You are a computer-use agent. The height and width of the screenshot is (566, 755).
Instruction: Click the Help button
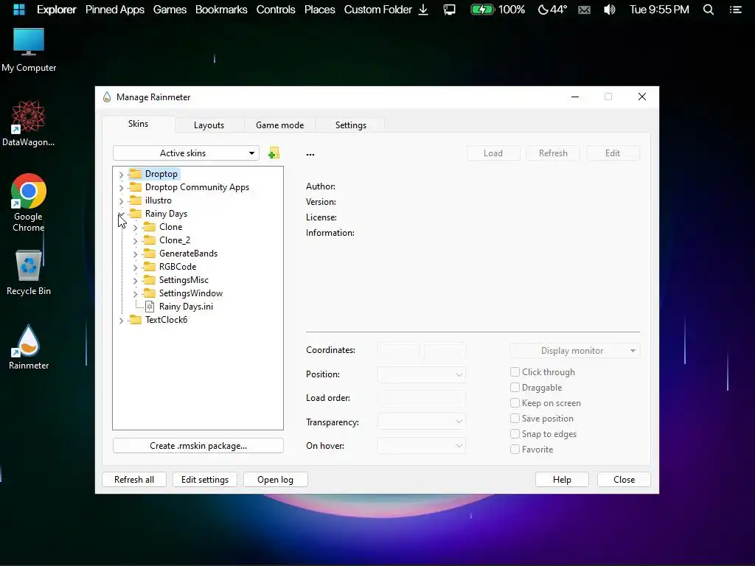tap(562, 479)
